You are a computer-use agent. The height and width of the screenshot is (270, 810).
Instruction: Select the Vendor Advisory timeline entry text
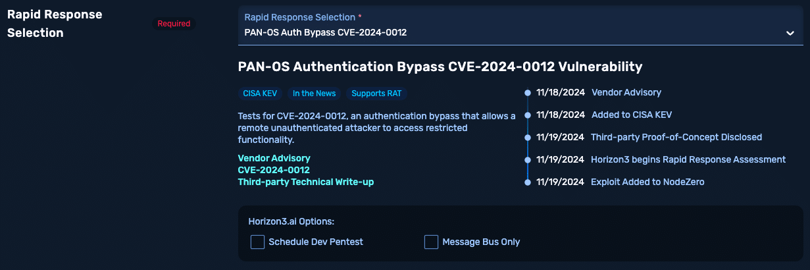coord(626,93)
